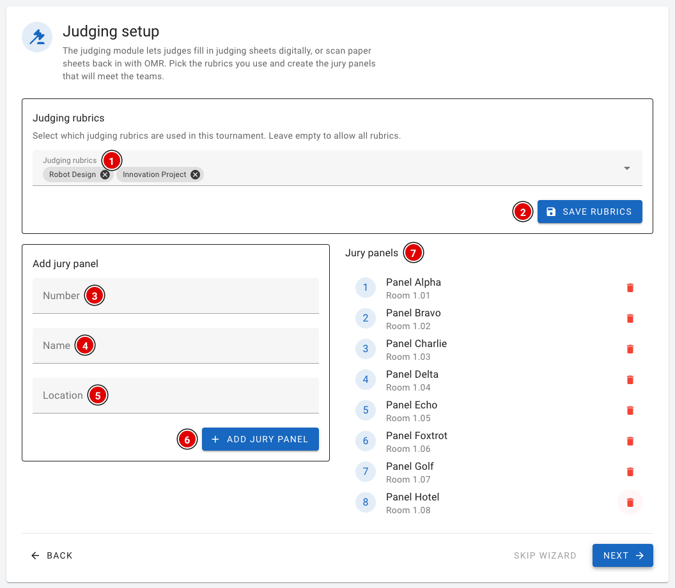The width and height of the screenshot is (675, 588).
Task: Delete Panel Charlie with trash icon
Action: click(x=630, y=349)
